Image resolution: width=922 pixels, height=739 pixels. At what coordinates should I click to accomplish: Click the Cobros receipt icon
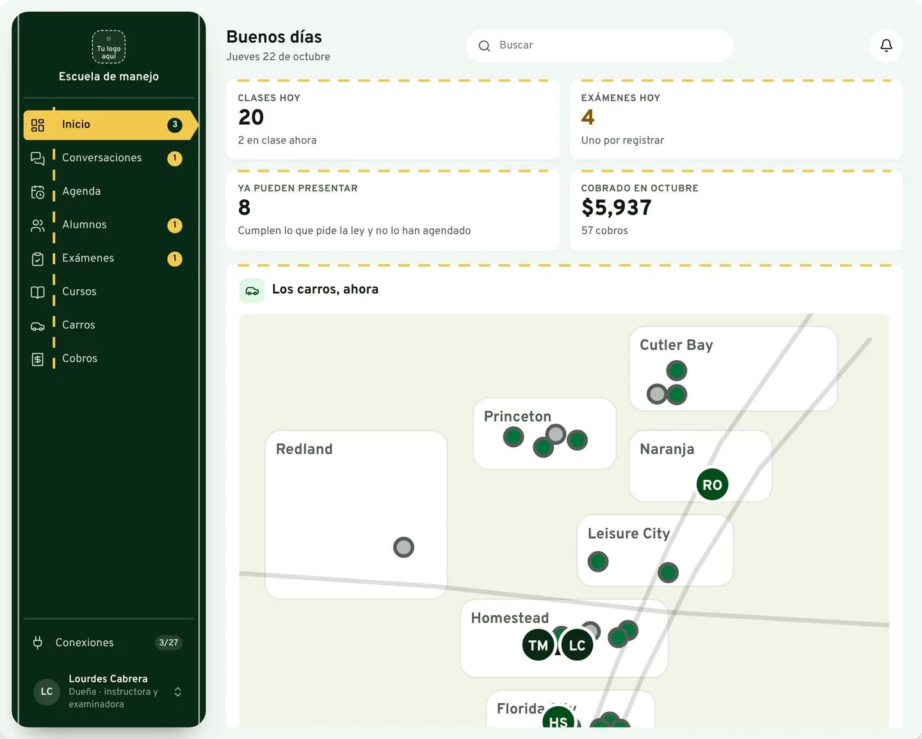[38, 359]
